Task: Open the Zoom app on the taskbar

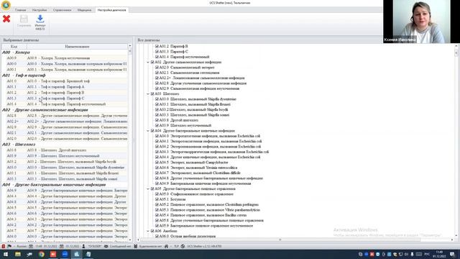Action: click(x=65, y=254)
